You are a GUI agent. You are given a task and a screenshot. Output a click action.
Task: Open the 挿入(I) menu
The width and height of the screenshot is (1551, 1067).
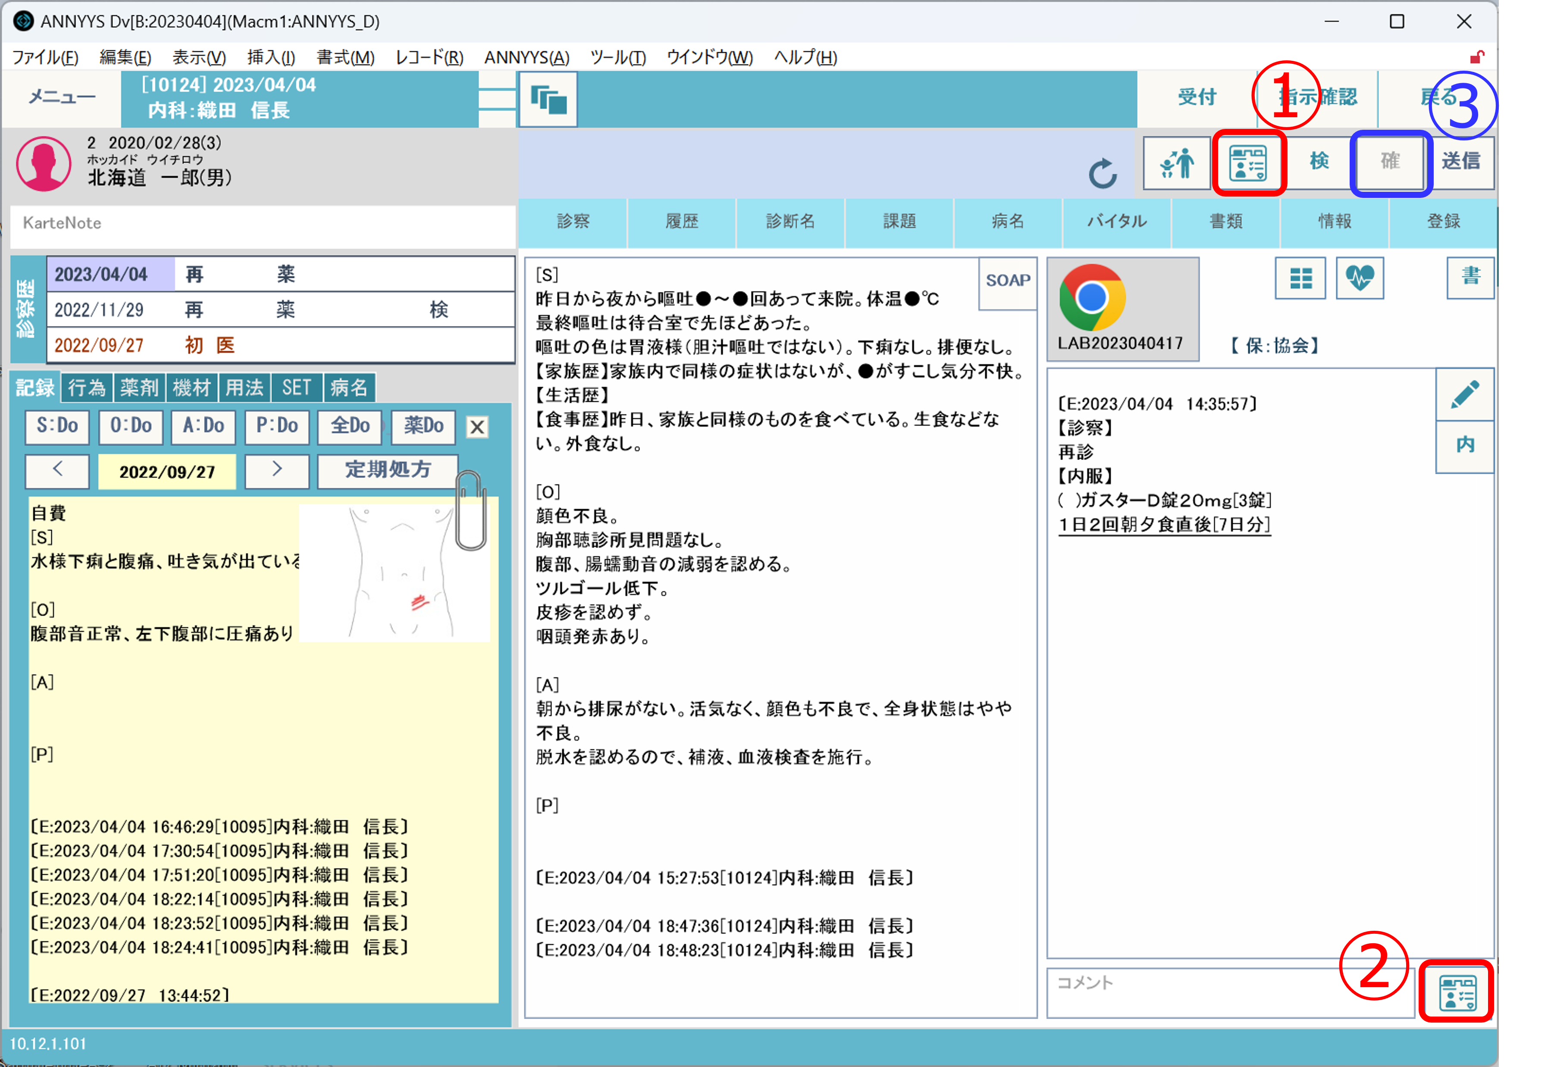[271, 57]
